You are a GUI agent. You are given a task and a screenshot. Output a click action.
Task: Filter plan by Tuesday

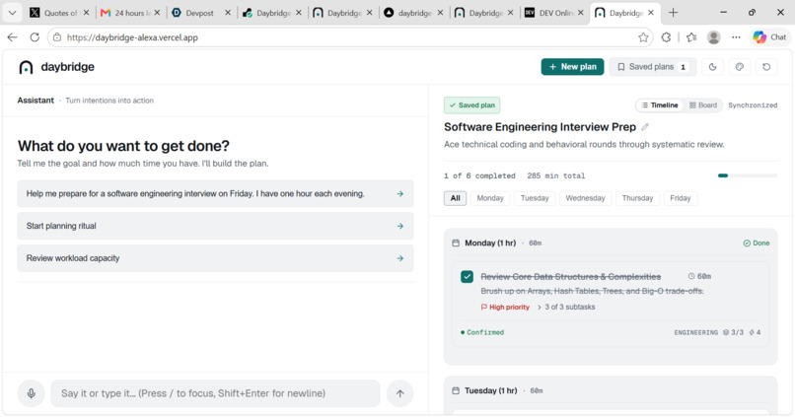[x=535, y=198]
